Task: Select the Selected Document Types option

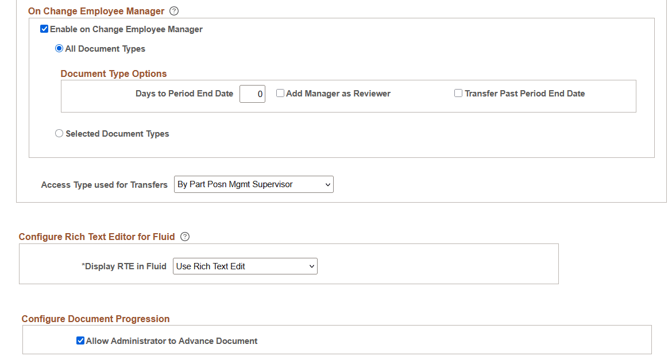Action: click(x=59, y=133)
